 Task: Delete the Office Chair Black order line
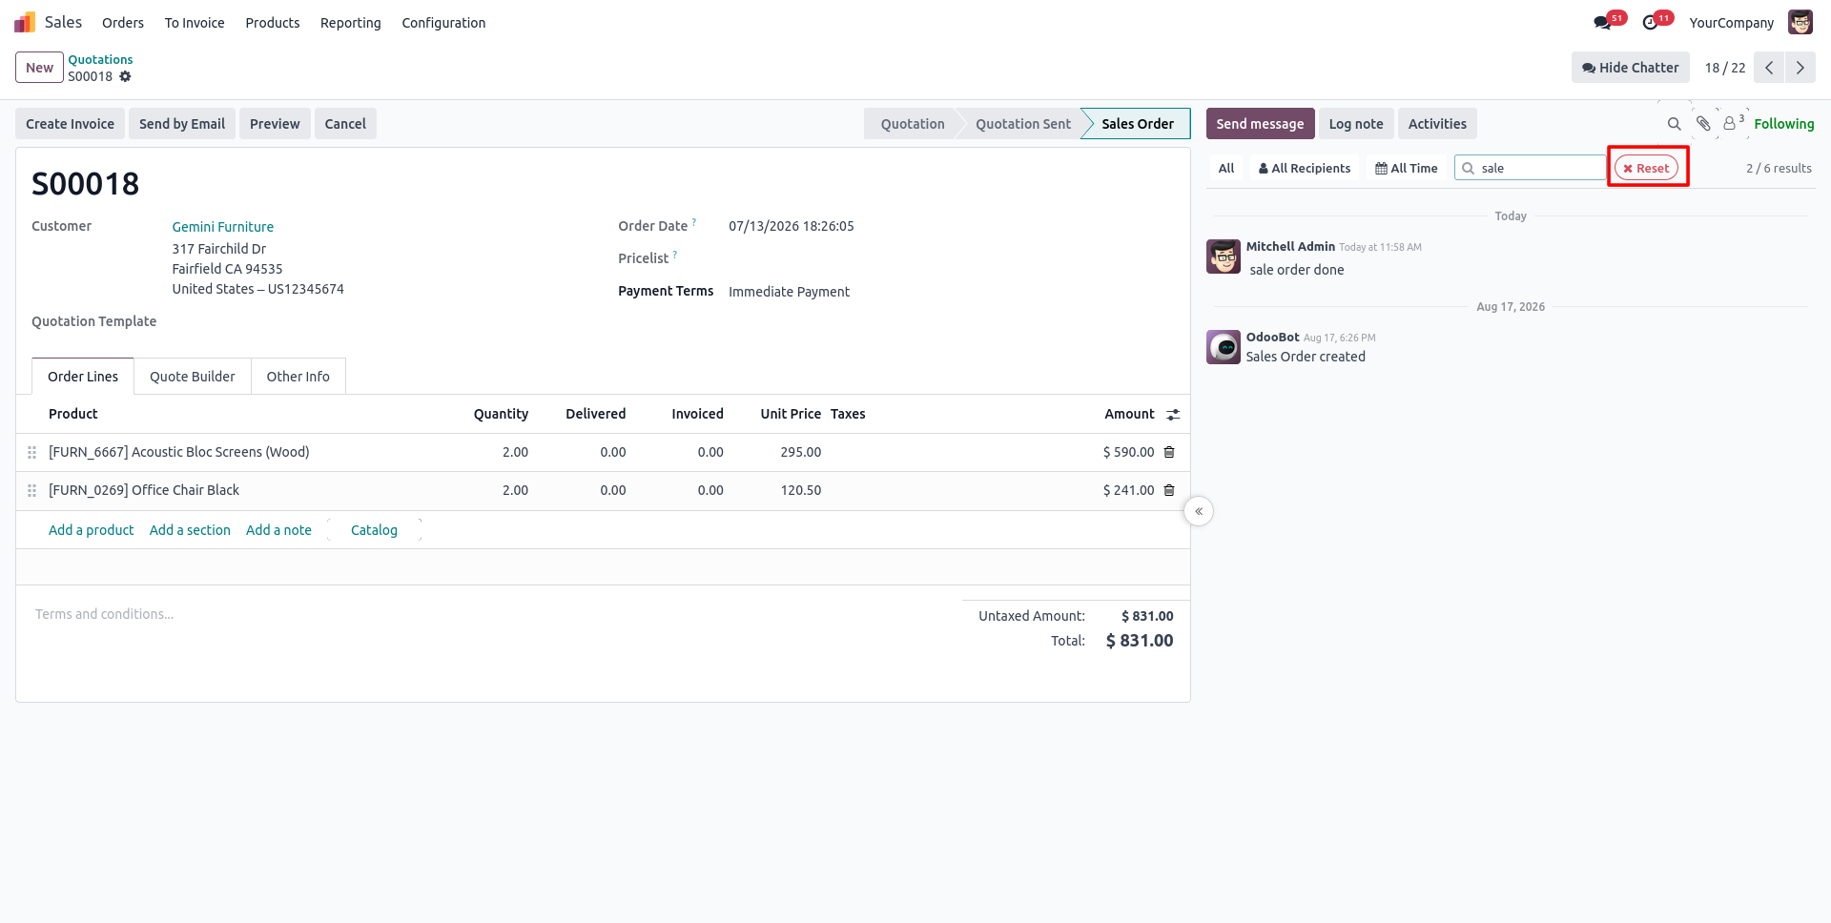[1169, 490]
